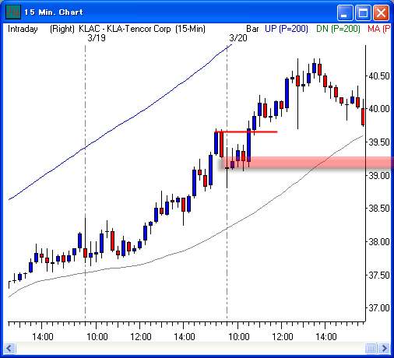Screen dimensions: 394x358
Task: Click the 3/19 date marker line
Action: 86,181
